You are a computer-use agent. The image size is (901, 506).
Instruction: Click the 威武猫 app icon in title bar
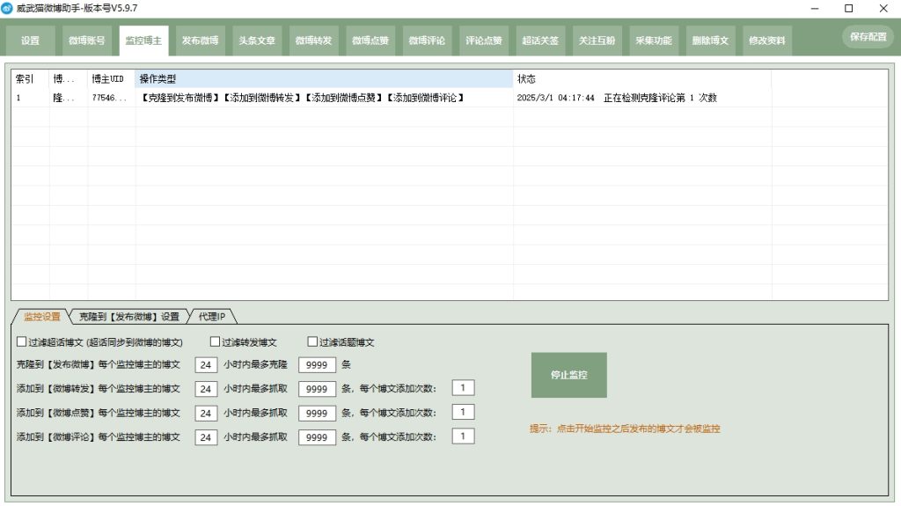[x=7, y=8]
